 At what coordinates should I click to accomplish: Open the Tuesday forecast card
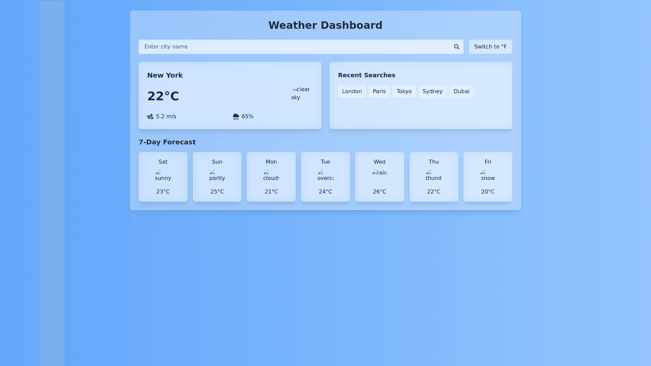325,177
